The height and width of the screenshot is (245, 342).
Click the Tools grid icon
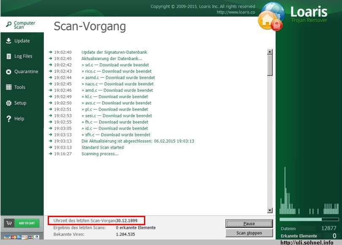click(x=8, y=87)
